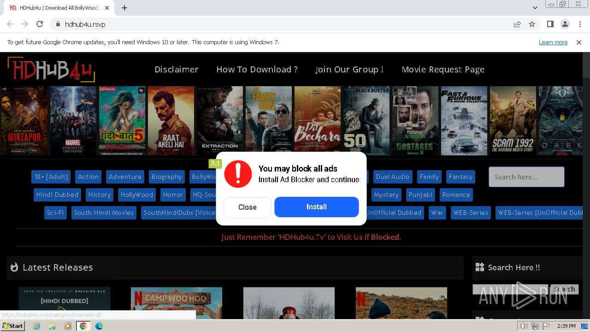Viewport: 590px width, 332px height.
Task: Open the Disclaimer menu item
Action: 177,70
